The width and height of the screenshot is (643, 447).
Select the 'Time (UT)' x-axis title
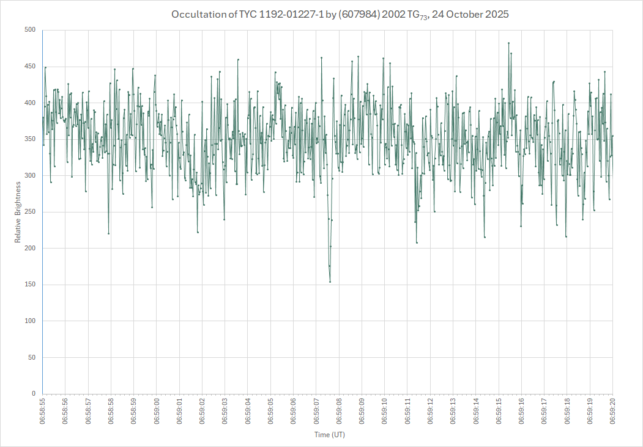pos(327,435)
